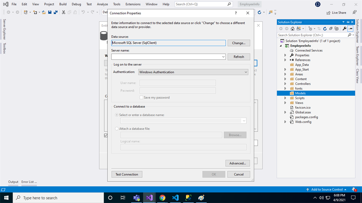Click Collapse All icon in Solution Explorer
This screenshot has width=362, height=203.
coord(331,29)
